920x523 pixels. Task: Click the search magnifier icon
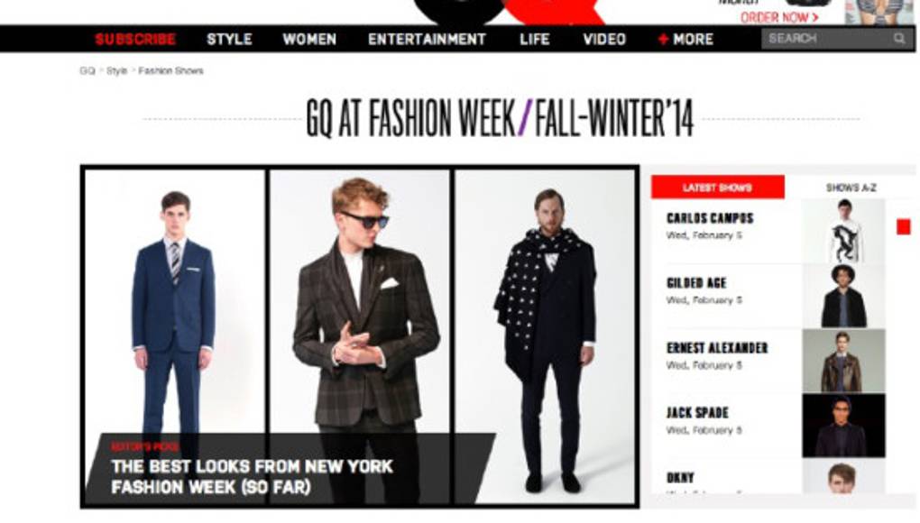[899, 40]
